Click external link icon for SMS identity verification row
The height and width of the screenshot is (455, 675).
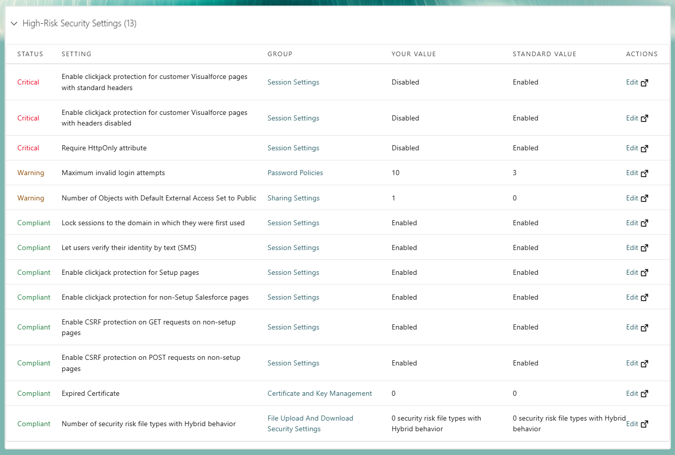[x=644, y=248]
